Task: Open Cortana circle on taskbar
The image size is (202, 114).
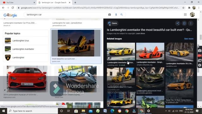Action: [62, 111]
